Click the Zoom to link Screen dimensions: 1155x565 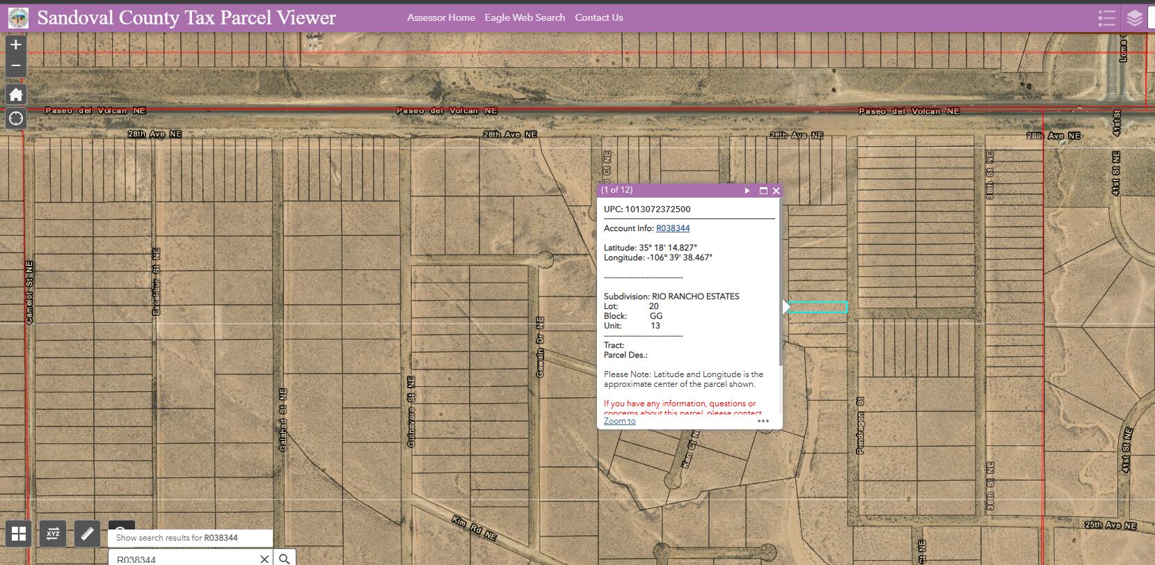[619, 421]
